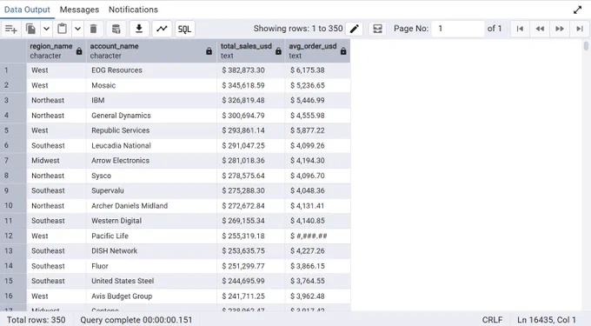
Task: Click the Arrow Electronics cell
Action: [x=152, y=161]
